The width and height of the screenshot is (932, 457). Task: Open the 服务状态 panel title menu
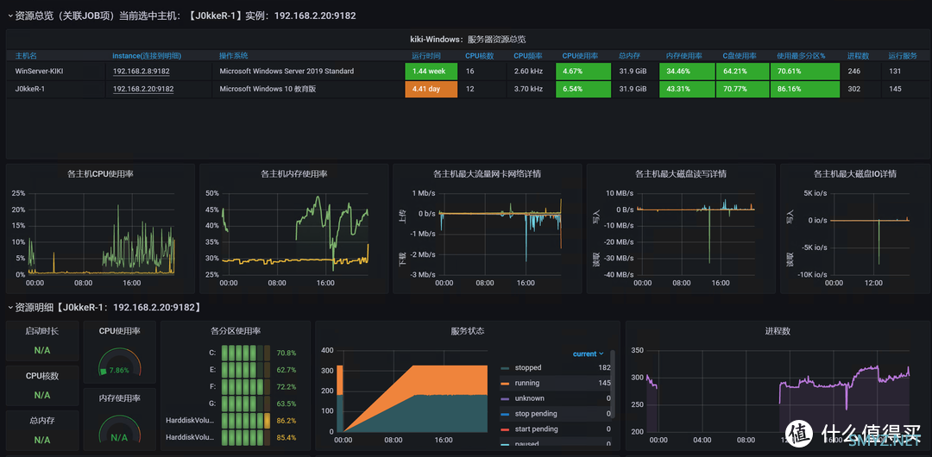[x=467, y=331]
